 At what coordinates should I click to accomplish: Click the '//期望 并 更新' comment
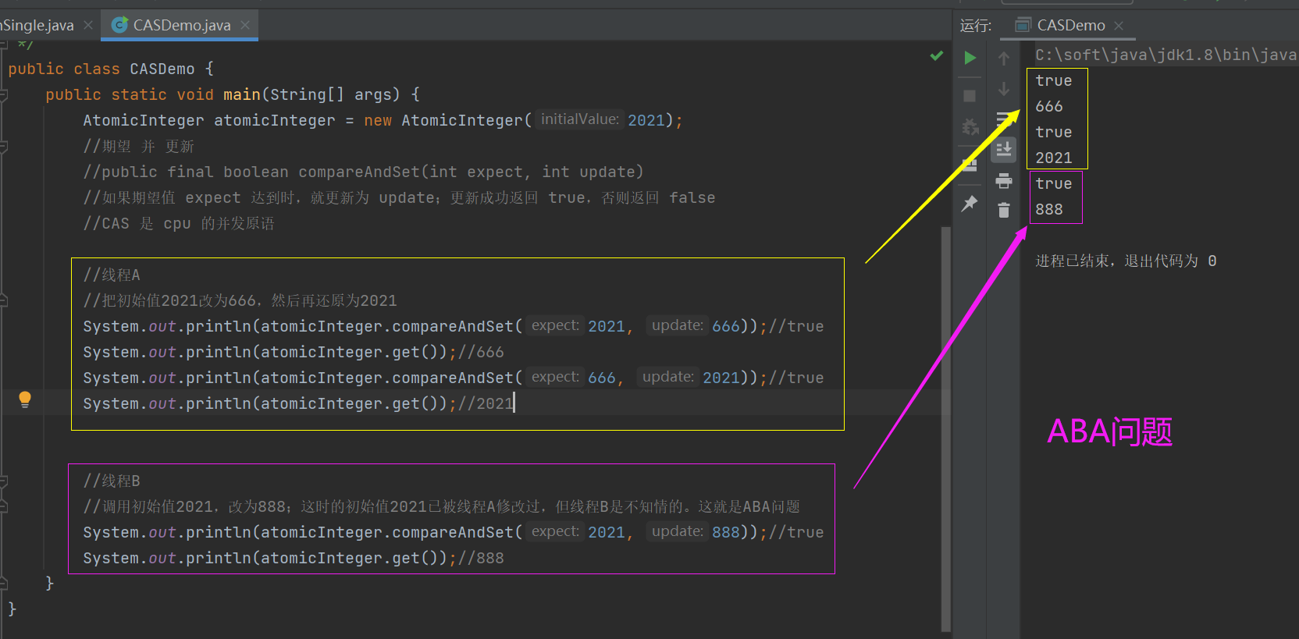(138, 146)
